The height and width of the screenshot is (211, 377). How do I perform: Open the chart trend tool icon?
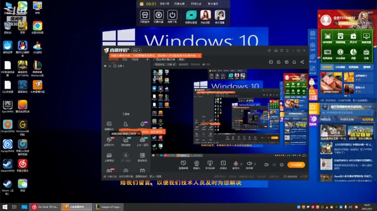126,139
